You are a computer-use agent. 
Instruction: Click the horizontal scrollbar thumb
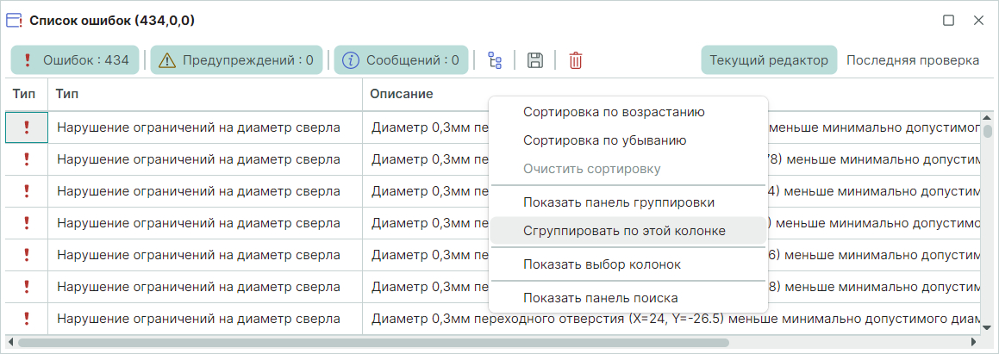(374, 342)
